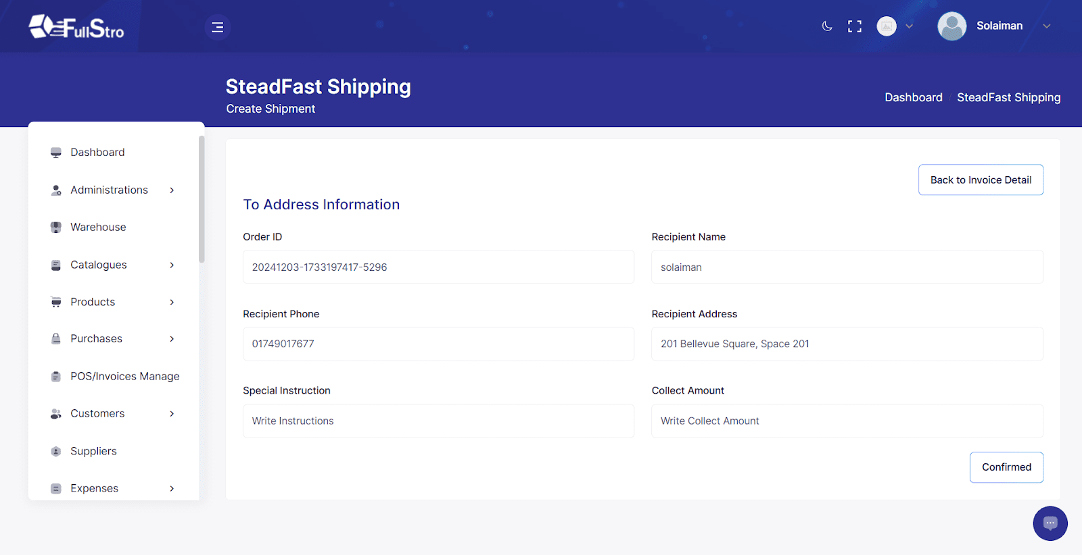Open the chat support bubble
The height and width of the screenshot is (555, 1082).
pyautogui.click(x=1050, y=523)
